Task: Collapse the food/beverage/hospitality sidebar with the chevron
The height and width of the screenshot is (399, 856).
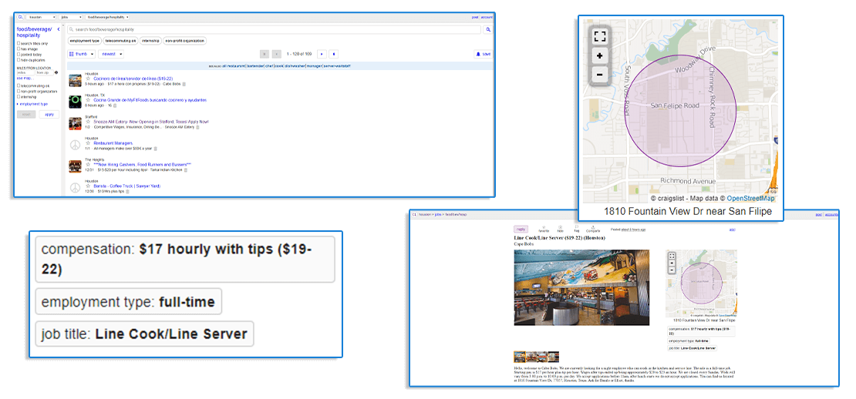Action: (x=59, y=29)
